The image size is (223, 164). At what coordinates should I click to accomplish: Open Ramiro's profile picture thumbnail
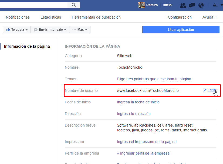click(141, 5)
